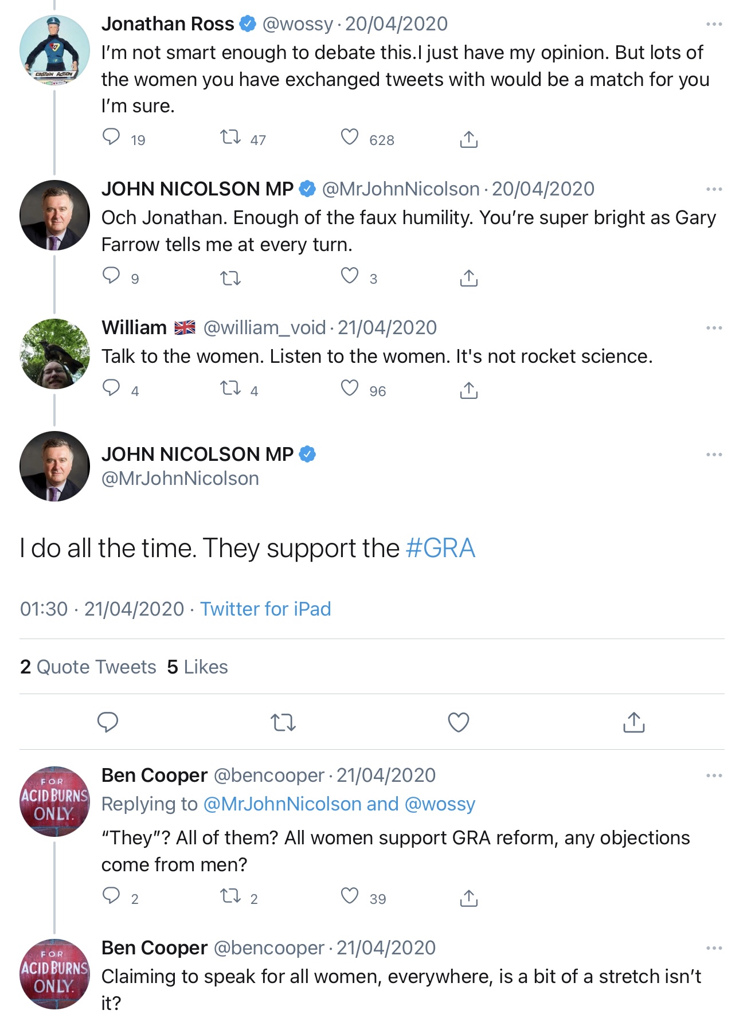Open the @wossy mention in Ben Cooper's reply
Image resolution: width=751 pixels, height=1022 pixels.
(x=440, y=804)
